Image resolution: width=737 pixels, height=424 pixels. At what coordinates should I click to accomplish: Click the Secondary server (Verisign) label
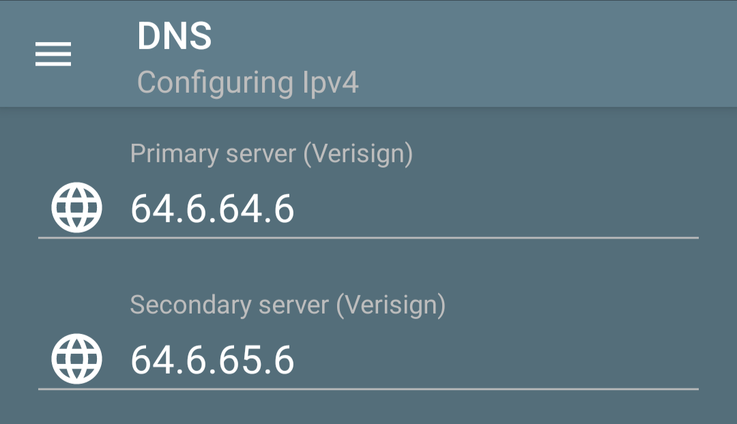[x=288, y=305]
